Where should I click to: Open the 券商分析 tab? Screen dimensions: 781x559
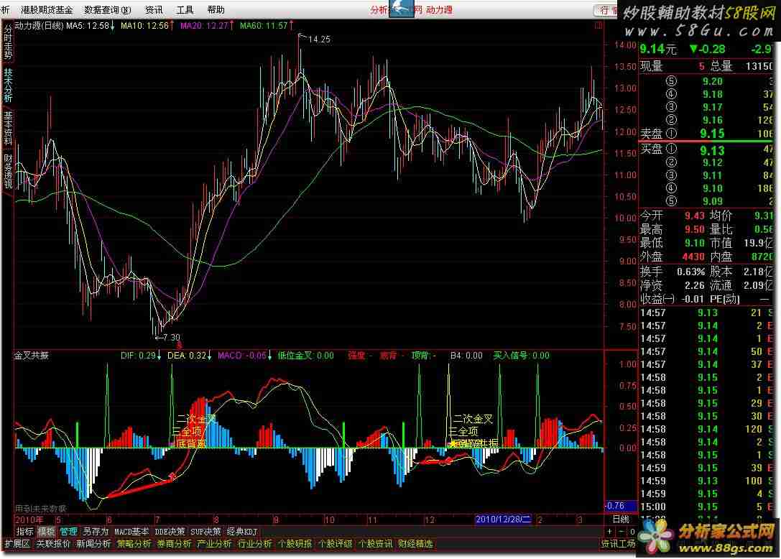[x=175, y=544]
